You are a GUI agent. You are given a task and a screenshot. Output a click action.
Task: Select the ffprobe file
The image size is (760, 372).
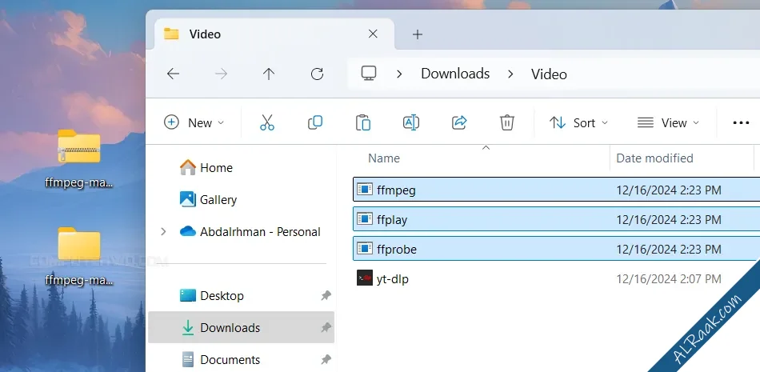coord(557,249)
